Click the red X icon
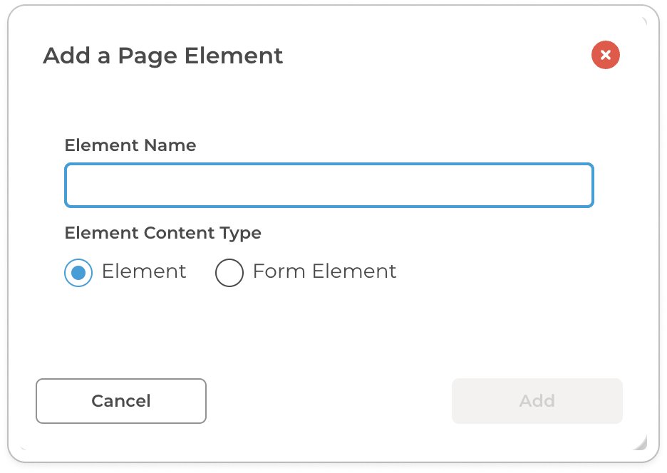This screenshot has height=473, width=667. 605,56
